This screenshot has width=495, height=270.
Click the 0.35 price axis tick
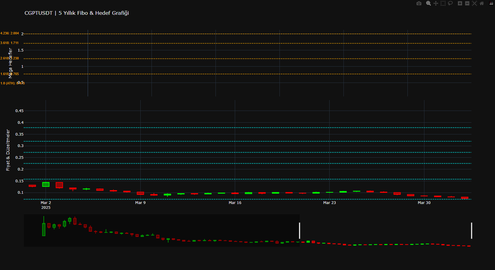click(19, 134)
